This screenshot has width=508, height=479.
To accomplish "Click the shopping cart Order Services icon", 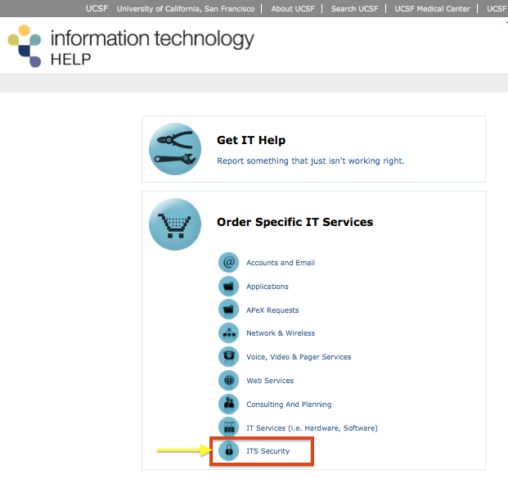I will pos(175,224).
